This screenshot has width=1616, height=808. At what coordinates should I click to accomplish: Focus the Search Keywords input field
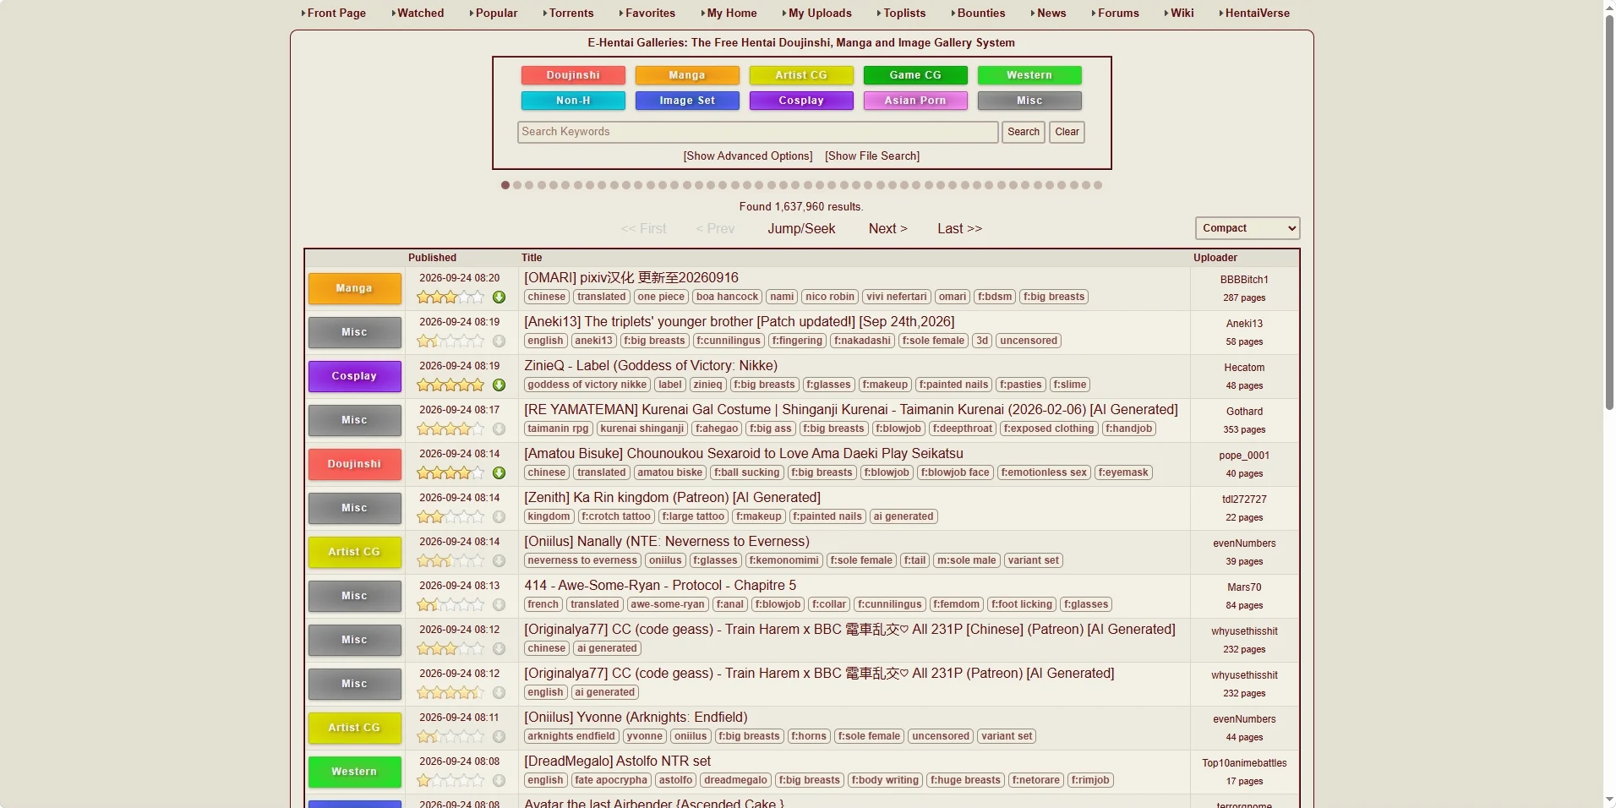[x=758, y=132]
